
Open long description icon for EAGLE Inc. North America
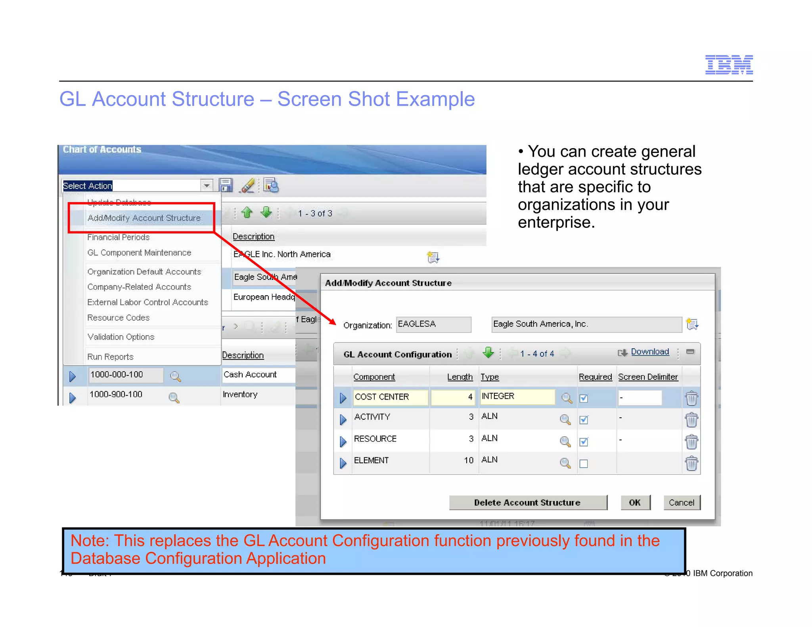(433, 257)
